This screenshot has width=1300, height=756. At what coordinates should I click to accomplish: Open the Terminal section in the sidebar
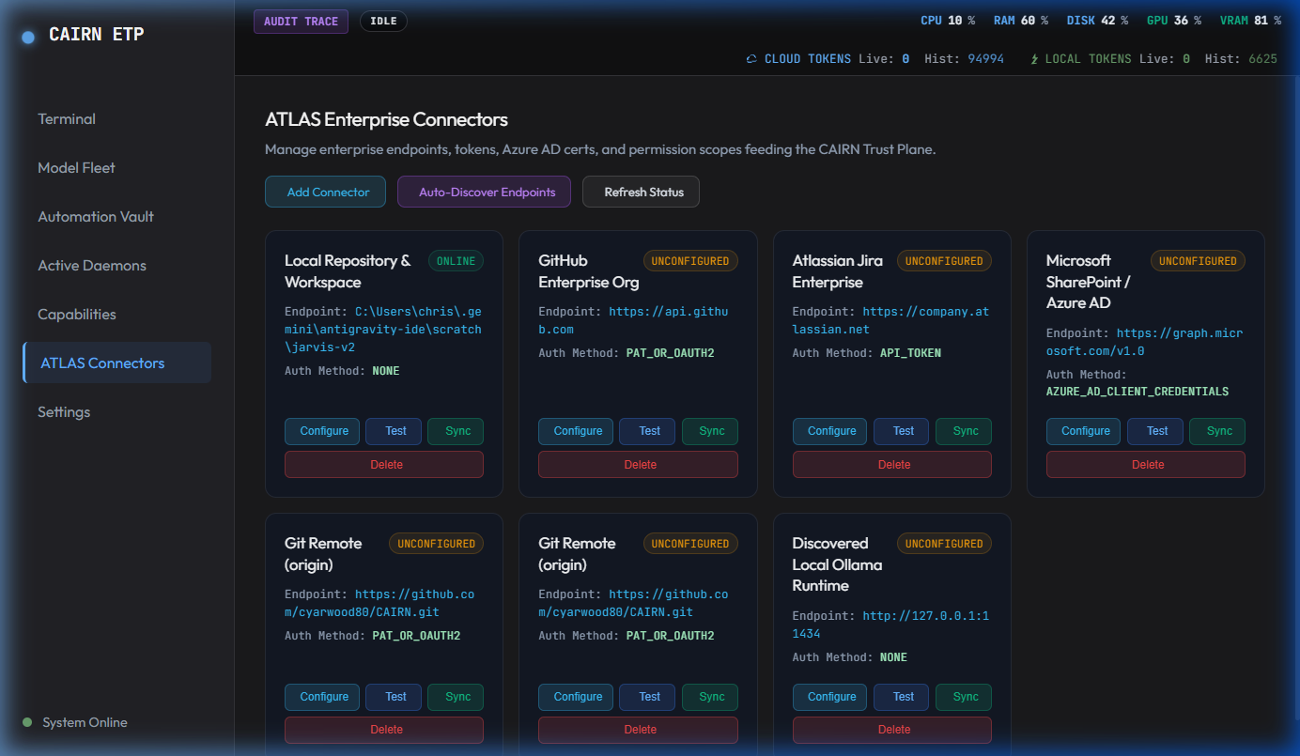click(116, 119)
